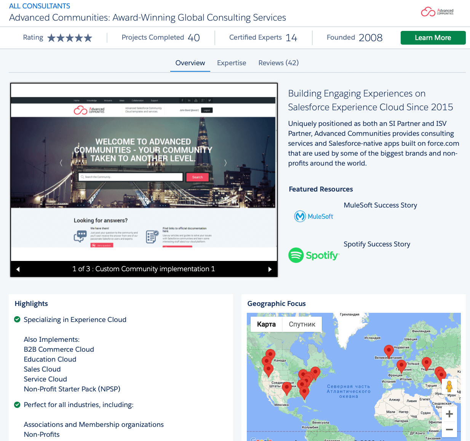Open the Reviews (42) tab
The width and height of the screenshot is (470, 441).
pos(278,63)
